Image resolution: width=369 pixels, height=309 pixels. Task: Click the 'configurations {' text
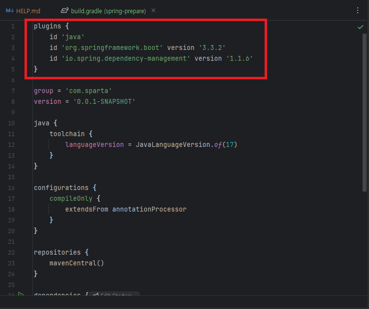tap(65, 188)
